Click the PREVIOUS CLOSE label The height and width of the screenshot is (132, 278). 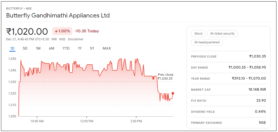pos(204,57)
